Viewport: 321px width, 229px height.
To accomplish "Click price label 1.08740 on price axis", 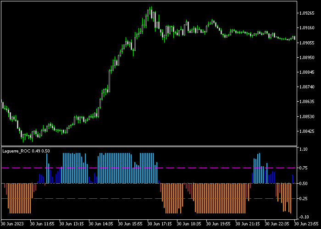I will tap(307, 87).
